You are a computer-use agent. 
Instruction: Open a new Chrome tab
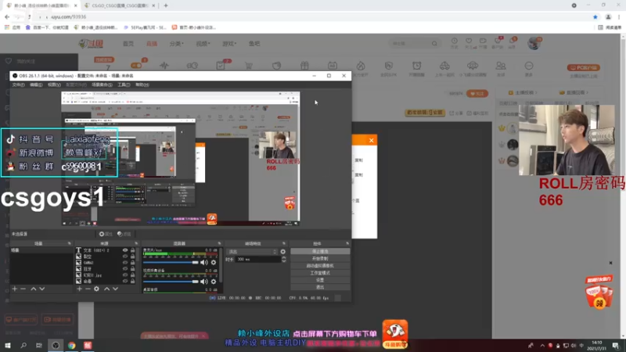tap(166, 5)
